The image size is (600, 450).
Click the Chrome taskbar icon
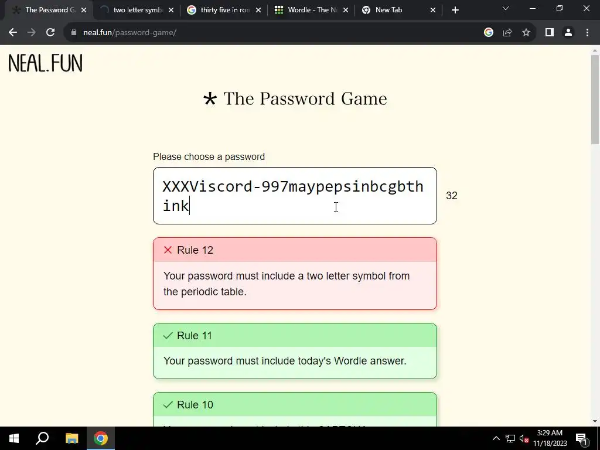(101, 438)
